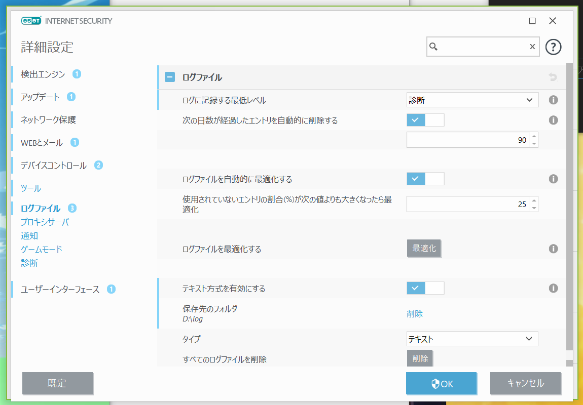This screenshot has width=583, height=405.
Task: Open info icon for 次の日数が経過したエントリ row
Action: [553, 120]
